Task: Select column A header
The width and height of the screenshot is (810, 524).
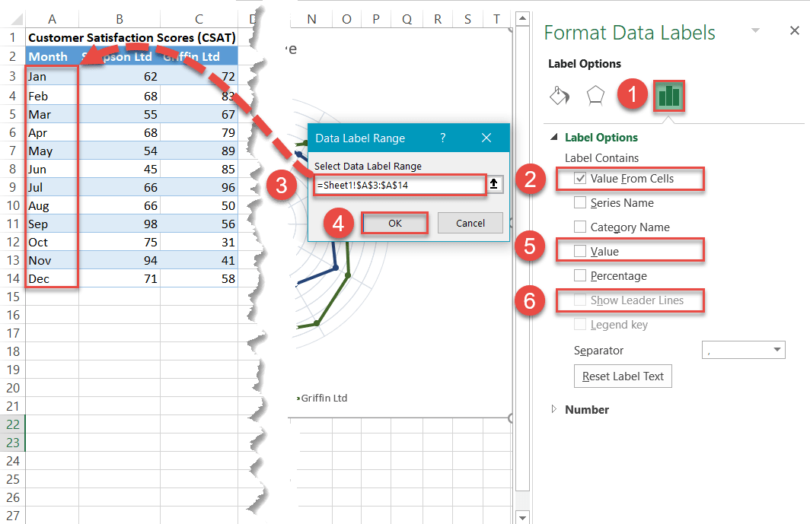Action: point(52,20)
